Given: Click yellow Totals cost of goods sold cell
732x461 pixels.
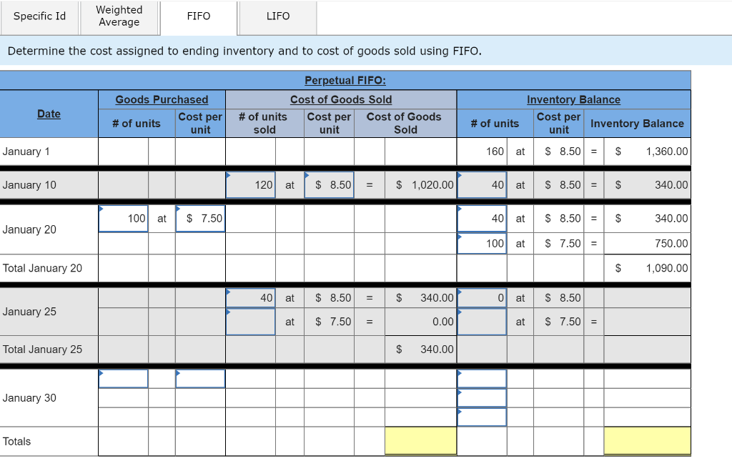Looking at the screenshot, I should pos(420,440).
